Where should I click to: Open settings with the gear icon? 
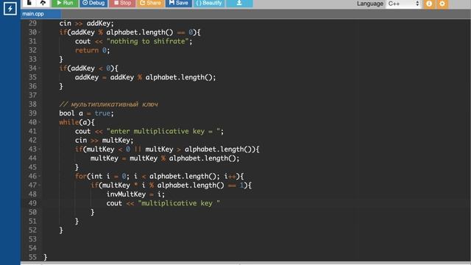click(442, 4)
